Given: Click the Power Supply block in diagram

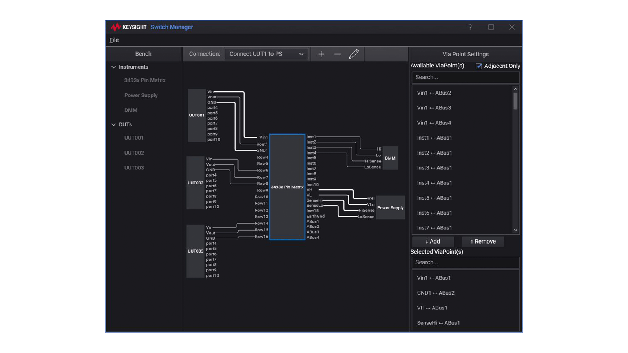Looking at the screenshot, I should tap(391, 207).
